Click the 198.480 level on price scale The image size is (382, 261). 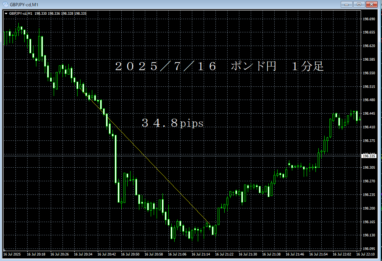coord(368,100)
